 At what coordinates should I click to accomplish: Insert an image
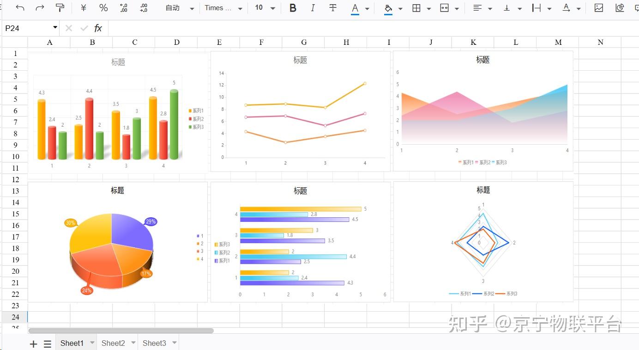599,8
